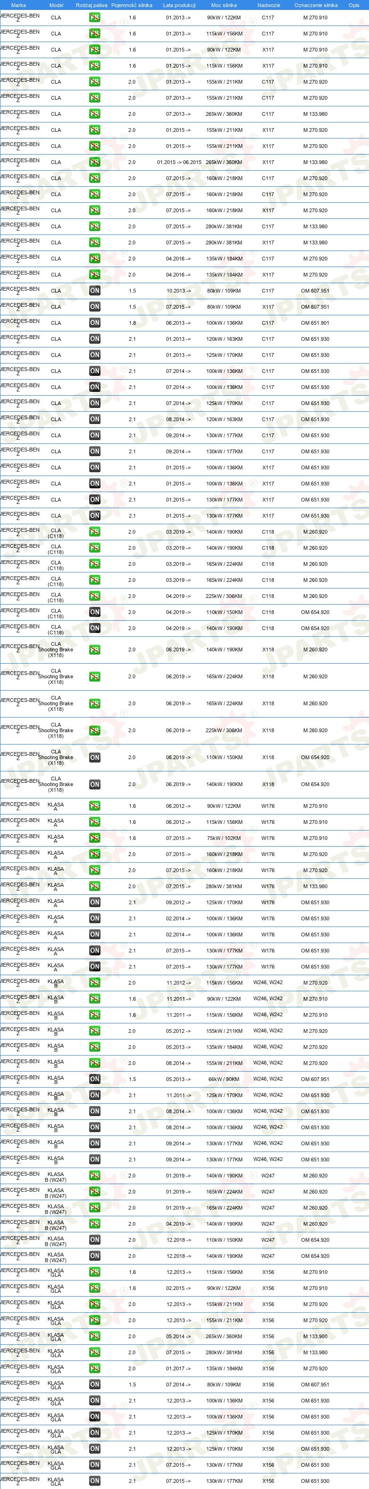Viewport: 369px width, 1489px height.
Task: Click ON icon for CLA (C118) 110kW/150KM row
Action: [94, 612]
